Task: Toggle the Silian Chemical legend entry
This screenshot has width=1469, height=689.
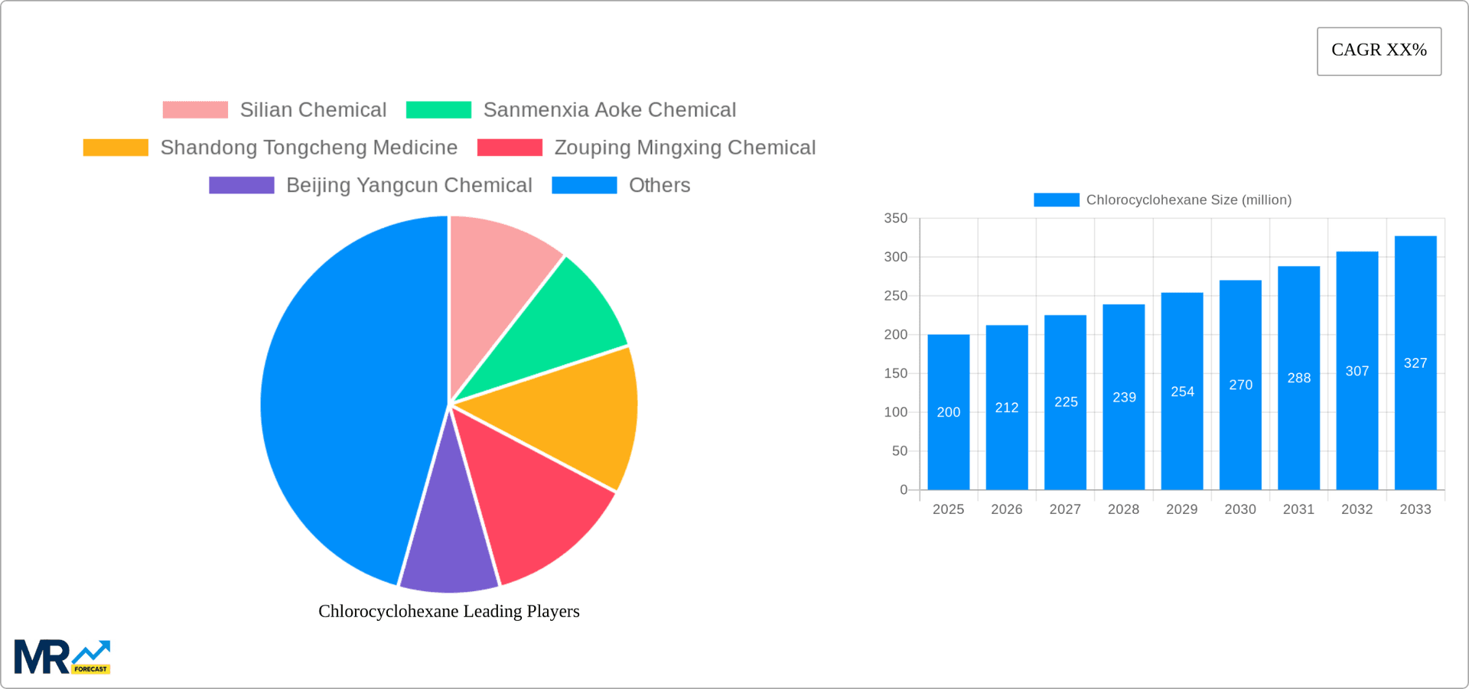Action: [313, 109]
